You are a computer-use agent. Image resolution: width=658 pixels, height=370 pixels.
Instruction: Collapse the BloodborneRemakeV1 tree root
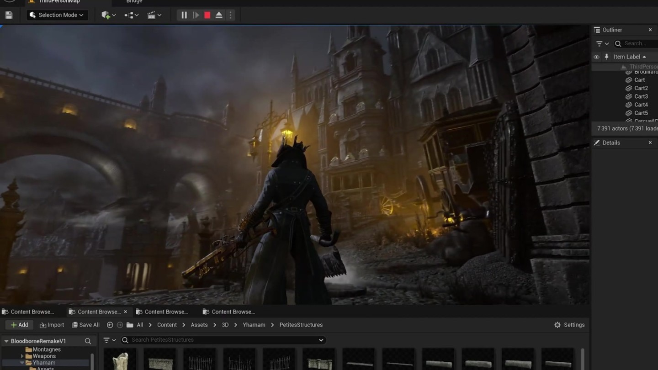(6, 341)
